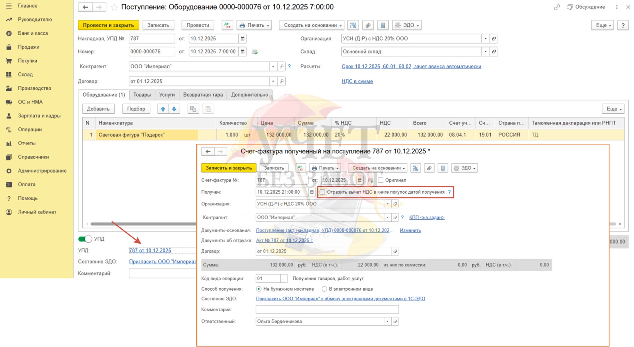634x347 pixels.
Task: Click the paperclip attachments icon in main toolbar
Action: click(x=368, y=25)
